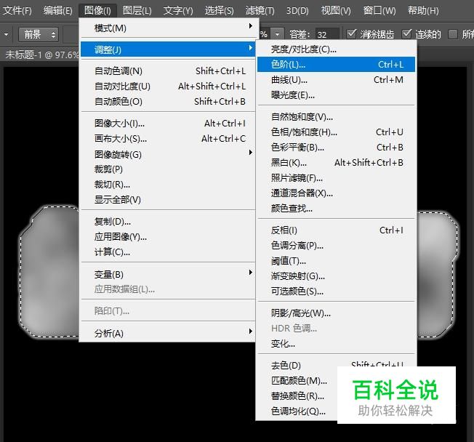Open the tool preset picker arrow
Screen dimensions: 474x442
pyautogui.click(x=6, y=34)
